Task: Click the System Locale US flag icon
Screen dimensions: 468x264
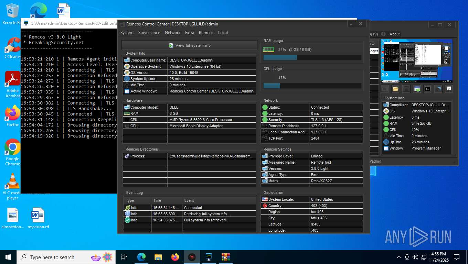Action: 265,199
